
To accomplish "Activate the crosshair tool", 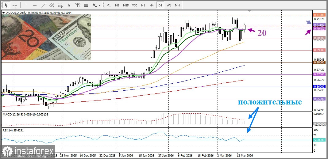I will [15, 5].
